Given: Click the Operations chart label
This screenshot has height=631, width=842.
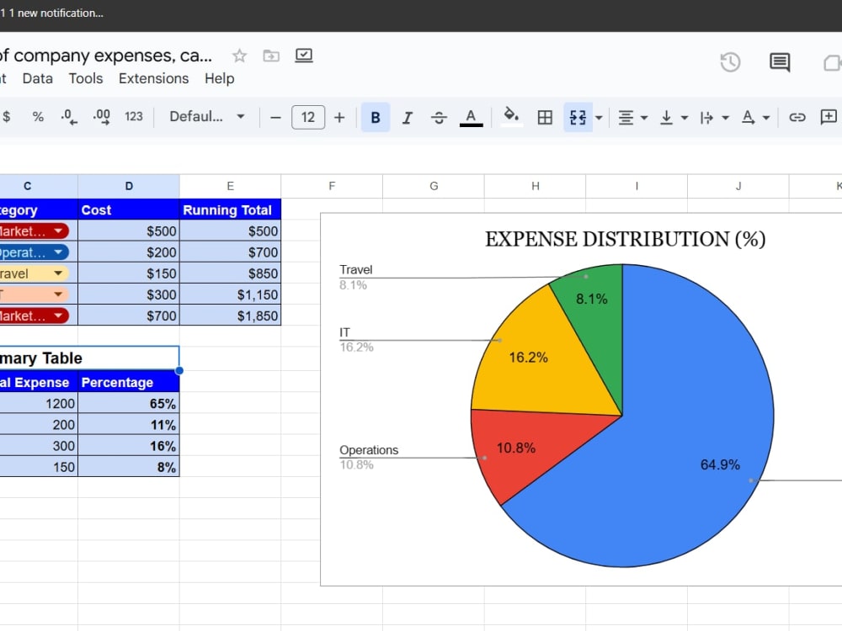Looking at the screenshot, I should click(369, 450).
